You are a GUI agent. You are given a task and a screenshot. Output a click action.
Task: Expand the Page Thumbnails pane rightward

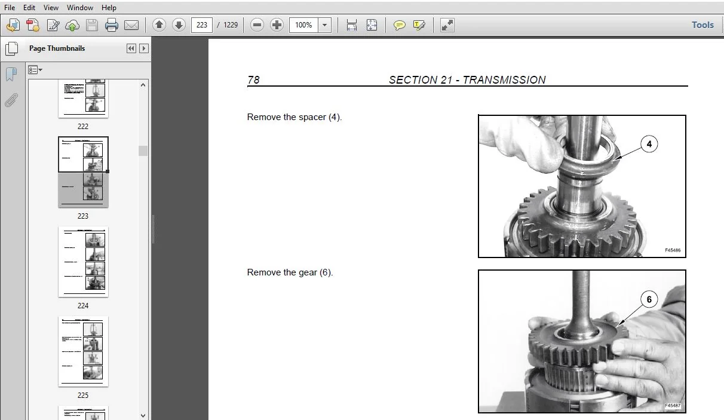(x=144, y=48)
